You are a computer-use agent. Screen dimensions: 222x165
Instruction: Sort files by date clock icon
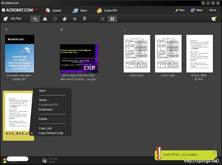[x=55, y=19]
